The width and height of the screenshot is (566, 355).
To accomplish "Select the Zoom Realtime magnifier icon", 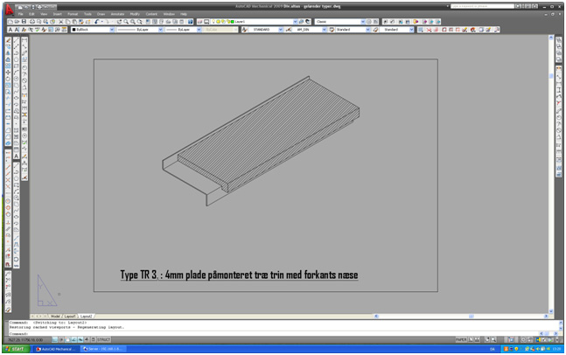I will point(126,22).
